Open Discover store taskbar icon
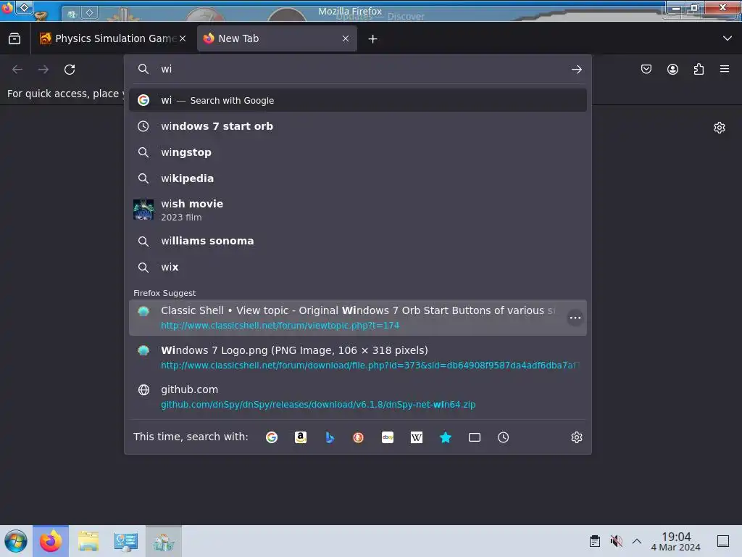Image resolution: width=742 pixels, height=557 pixels. [x=163, y=541]
